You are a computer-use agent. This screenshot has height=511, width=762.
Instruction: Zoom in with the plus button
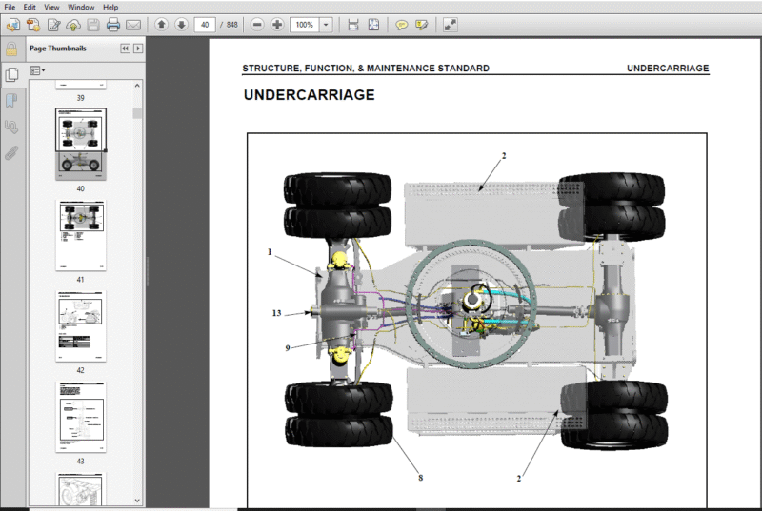pos(277,24)
